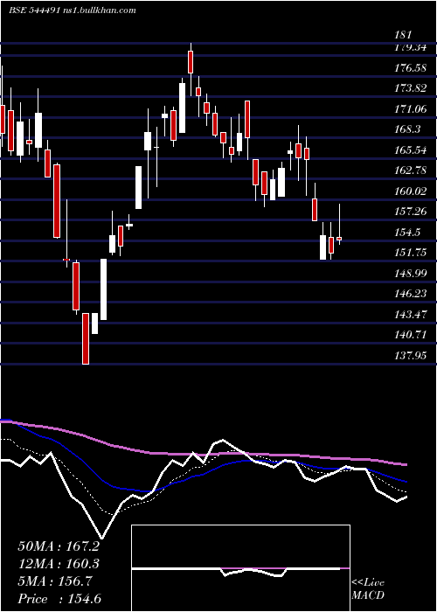This screenshot has width=437, height=612.
Task: Click the MACD indicator panel
Action: point(240,568)
